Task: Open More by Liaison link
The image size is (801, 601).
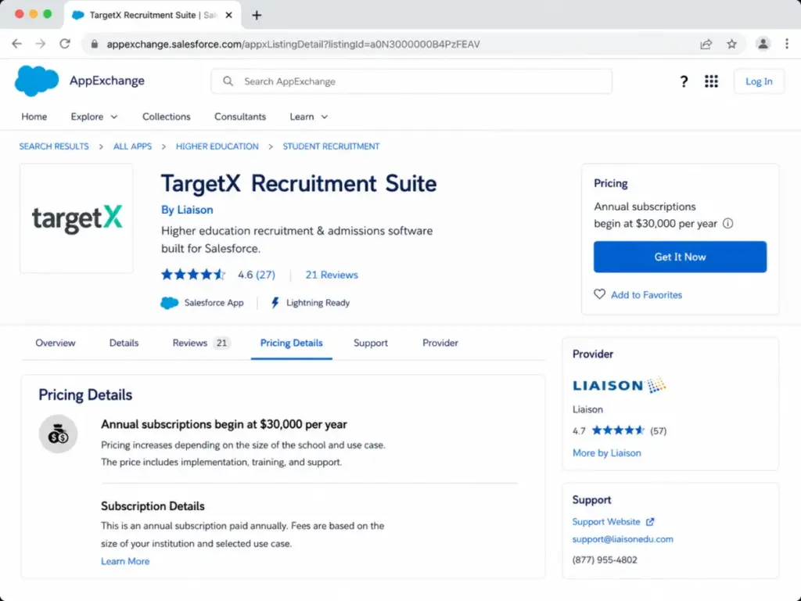Action: pos(606,453)
